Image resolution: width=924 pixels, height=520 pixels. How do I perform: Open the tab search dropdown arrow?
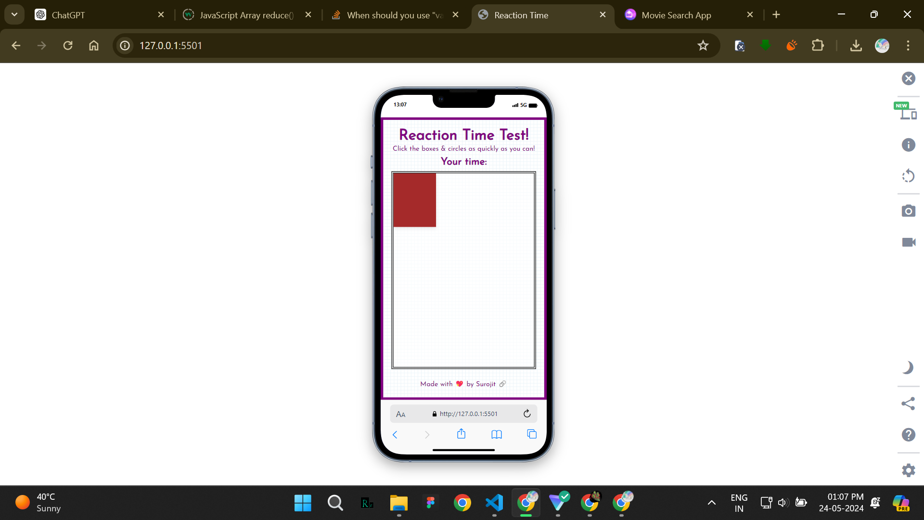point(14,14)
